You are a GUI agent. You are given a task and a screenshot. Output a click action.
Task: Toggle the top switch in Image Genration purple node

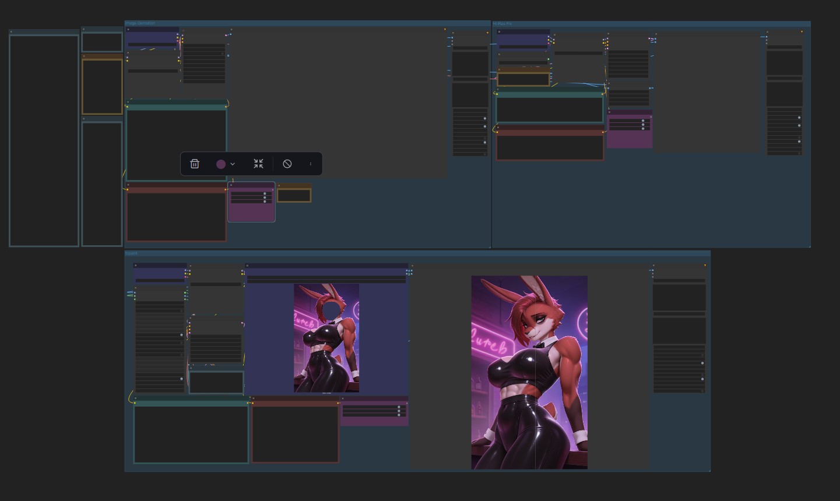[265, 193]
